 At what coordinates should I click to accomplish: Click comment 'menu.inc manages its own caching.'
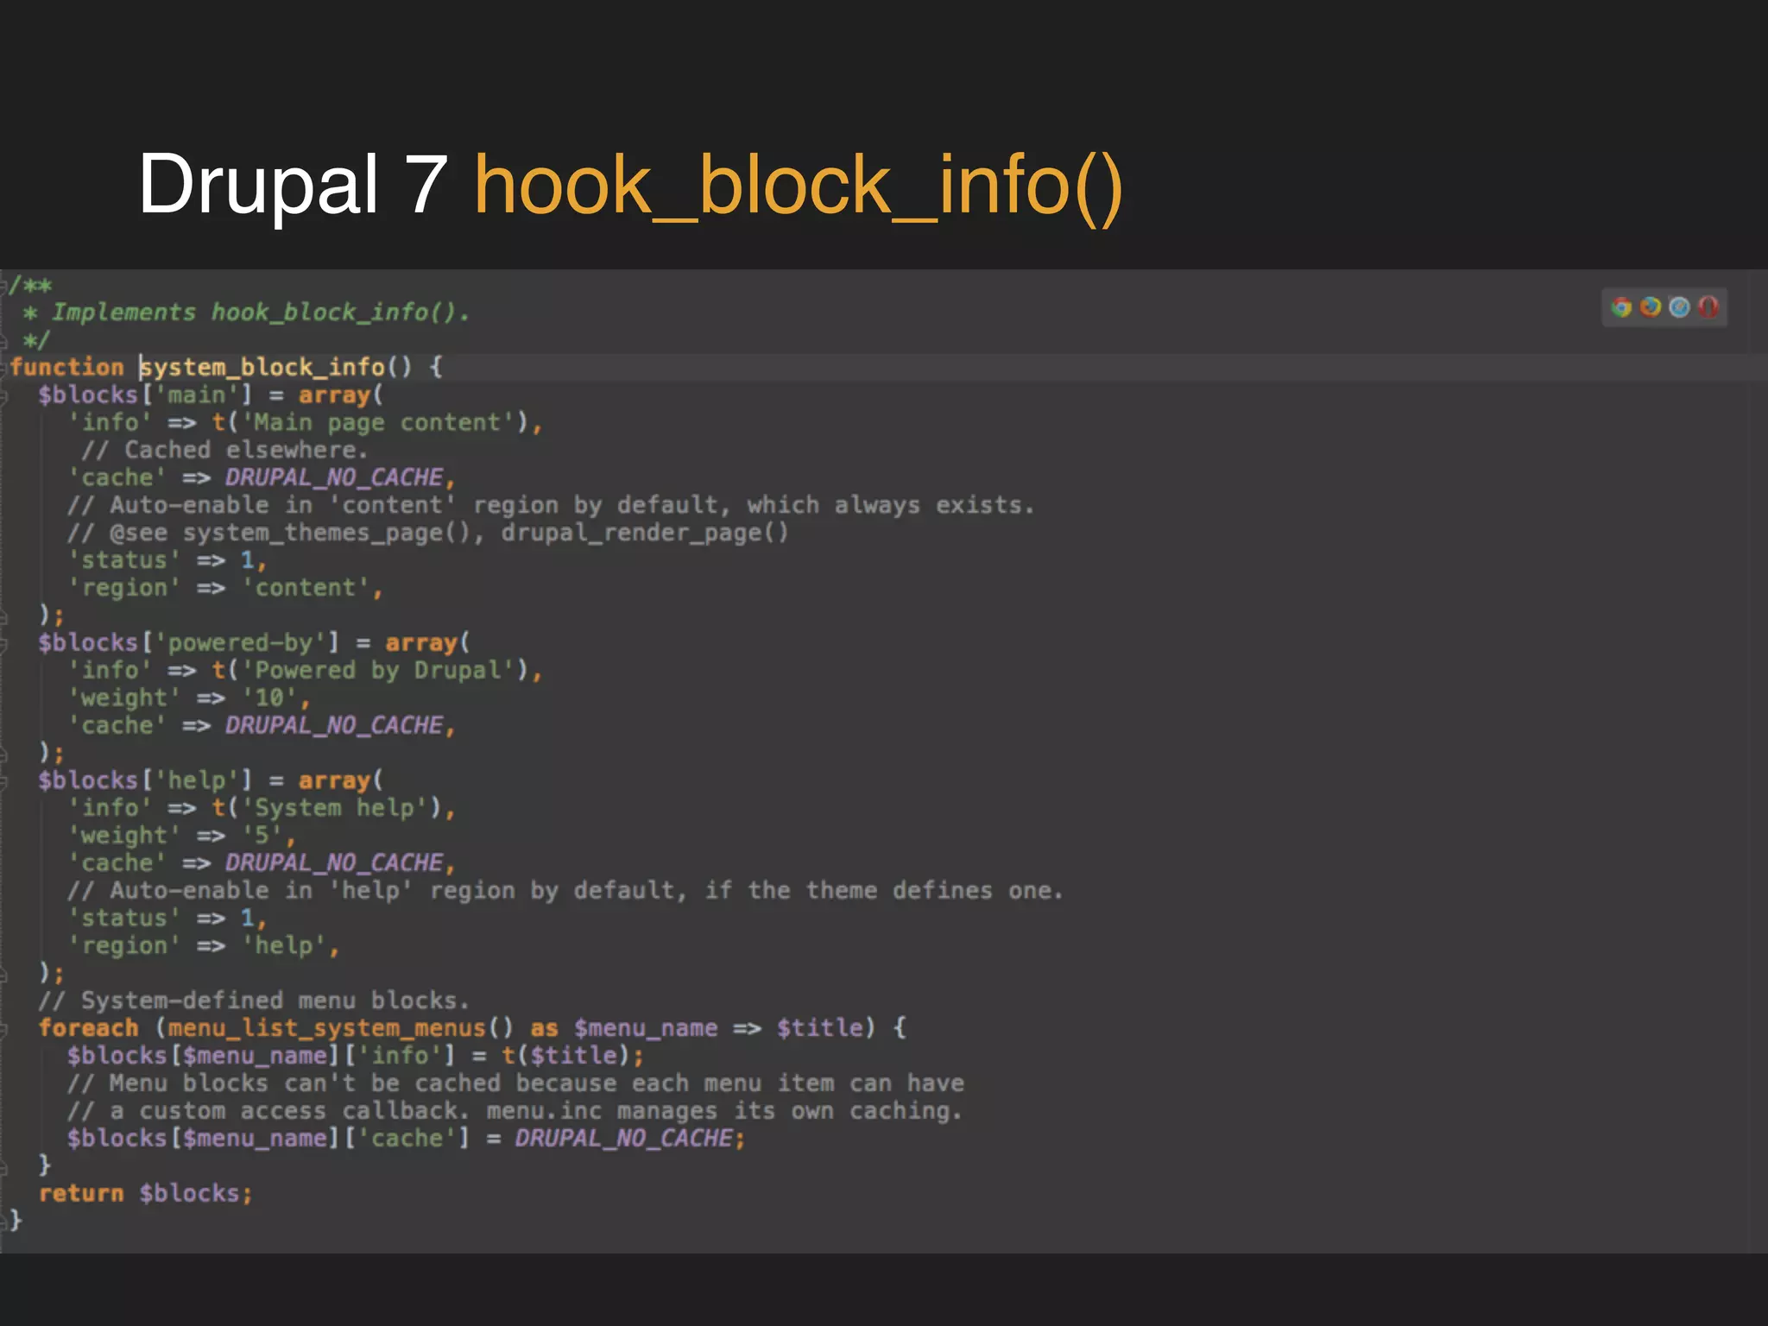pyautogui.click(x=723, y=1112)
